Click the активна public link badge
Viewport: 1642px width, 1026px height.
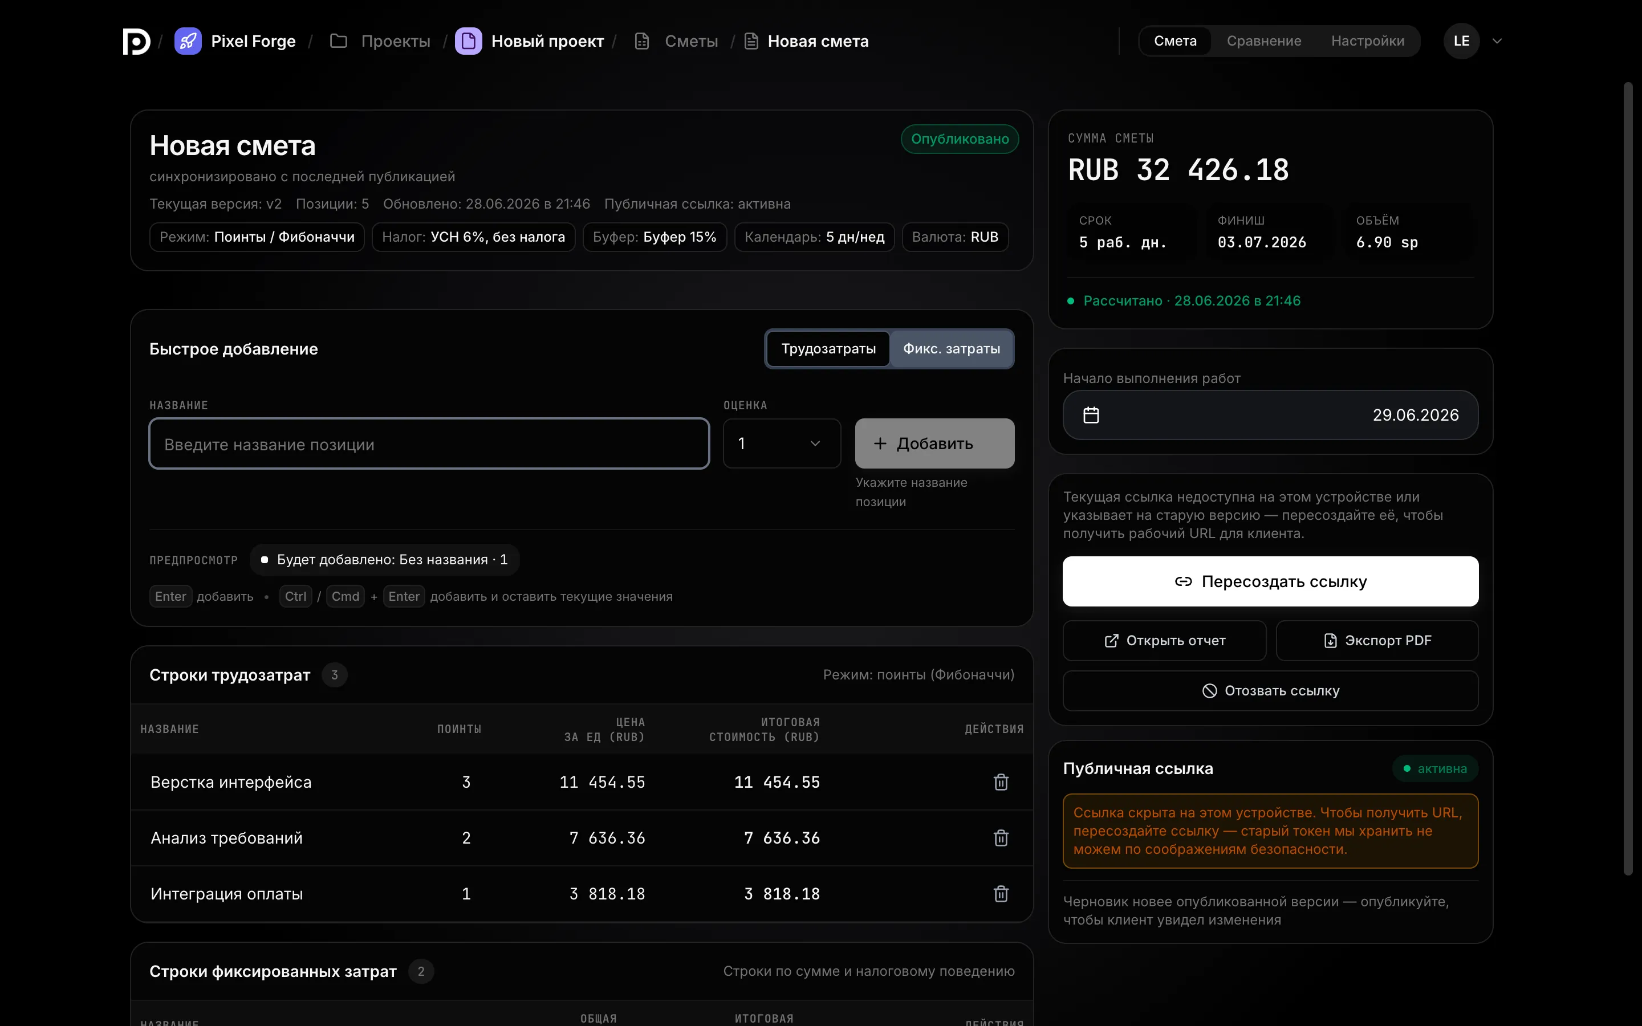point(1435,769)
